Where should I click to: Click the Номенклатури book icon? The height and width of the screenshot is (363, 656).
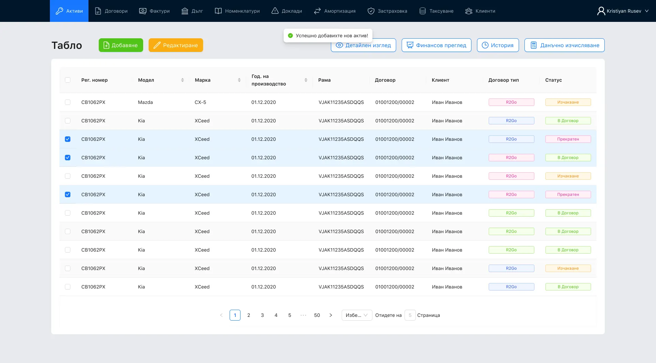coord(218,11)
